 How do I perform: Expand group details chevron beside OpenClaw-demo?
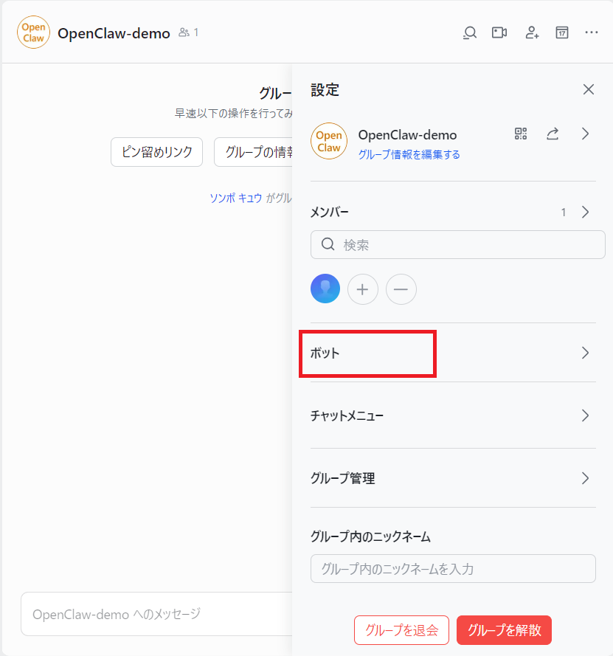[x=586, y=134]
